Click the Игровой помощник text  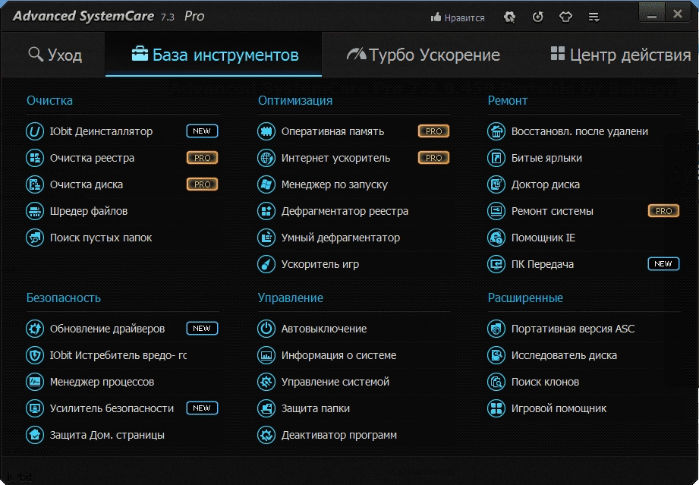point(559,408)
